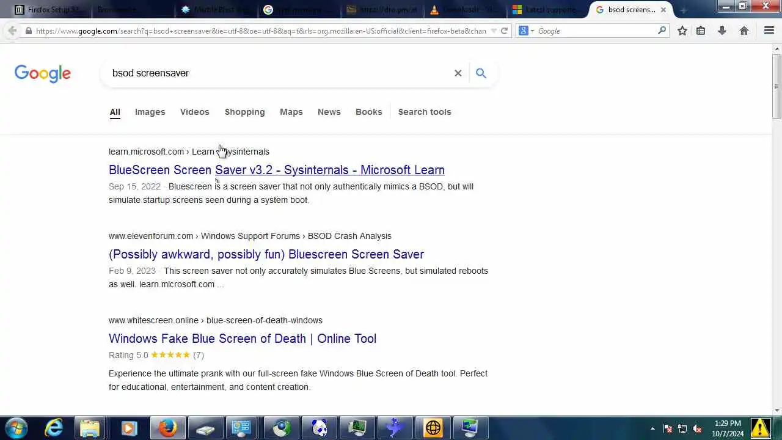782x440 pixels.
Task: Click the page vertical scrollbar thumb
Action: [x=777, y=86]
